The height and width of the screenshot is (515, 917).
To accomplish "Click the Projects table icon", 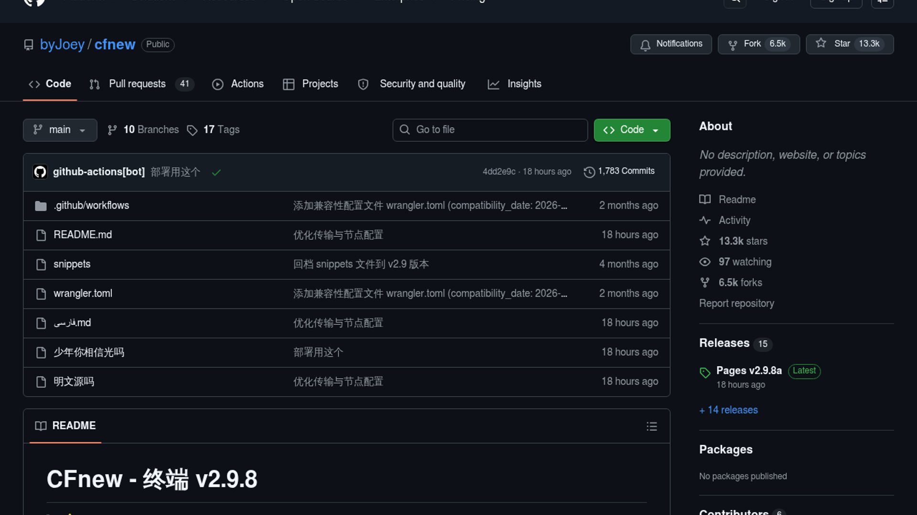I will pos(288,84).
